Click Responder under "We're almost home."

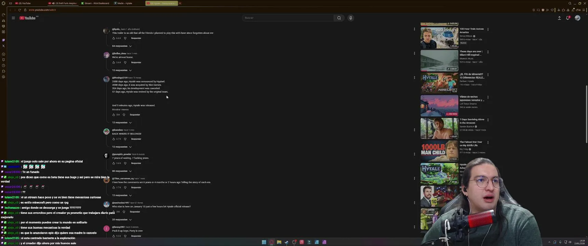tap(136, 63)
